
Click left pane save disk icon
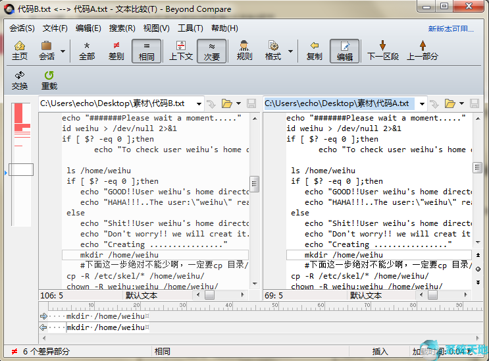[251, 103]
